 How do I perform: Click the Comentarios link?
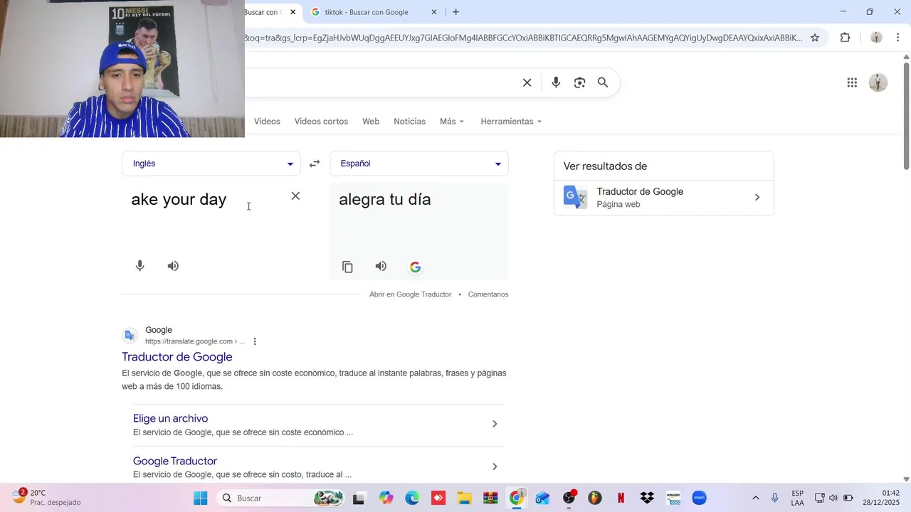(488, 294)
